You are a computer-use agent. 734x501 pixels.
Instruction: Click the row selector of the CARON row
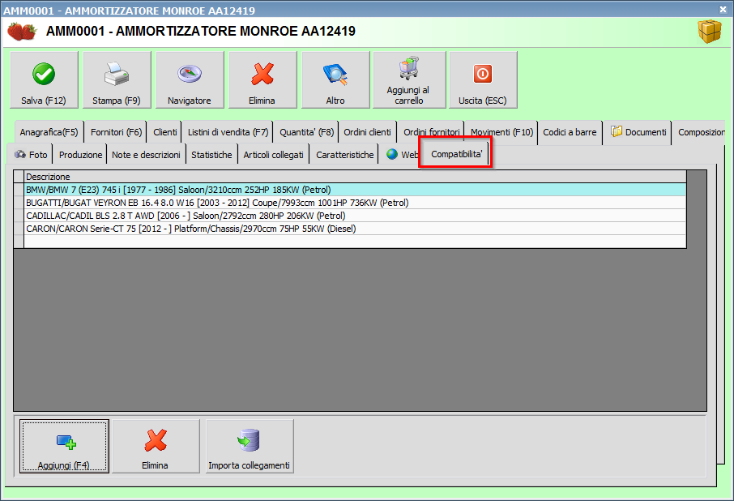pos(19,229)
